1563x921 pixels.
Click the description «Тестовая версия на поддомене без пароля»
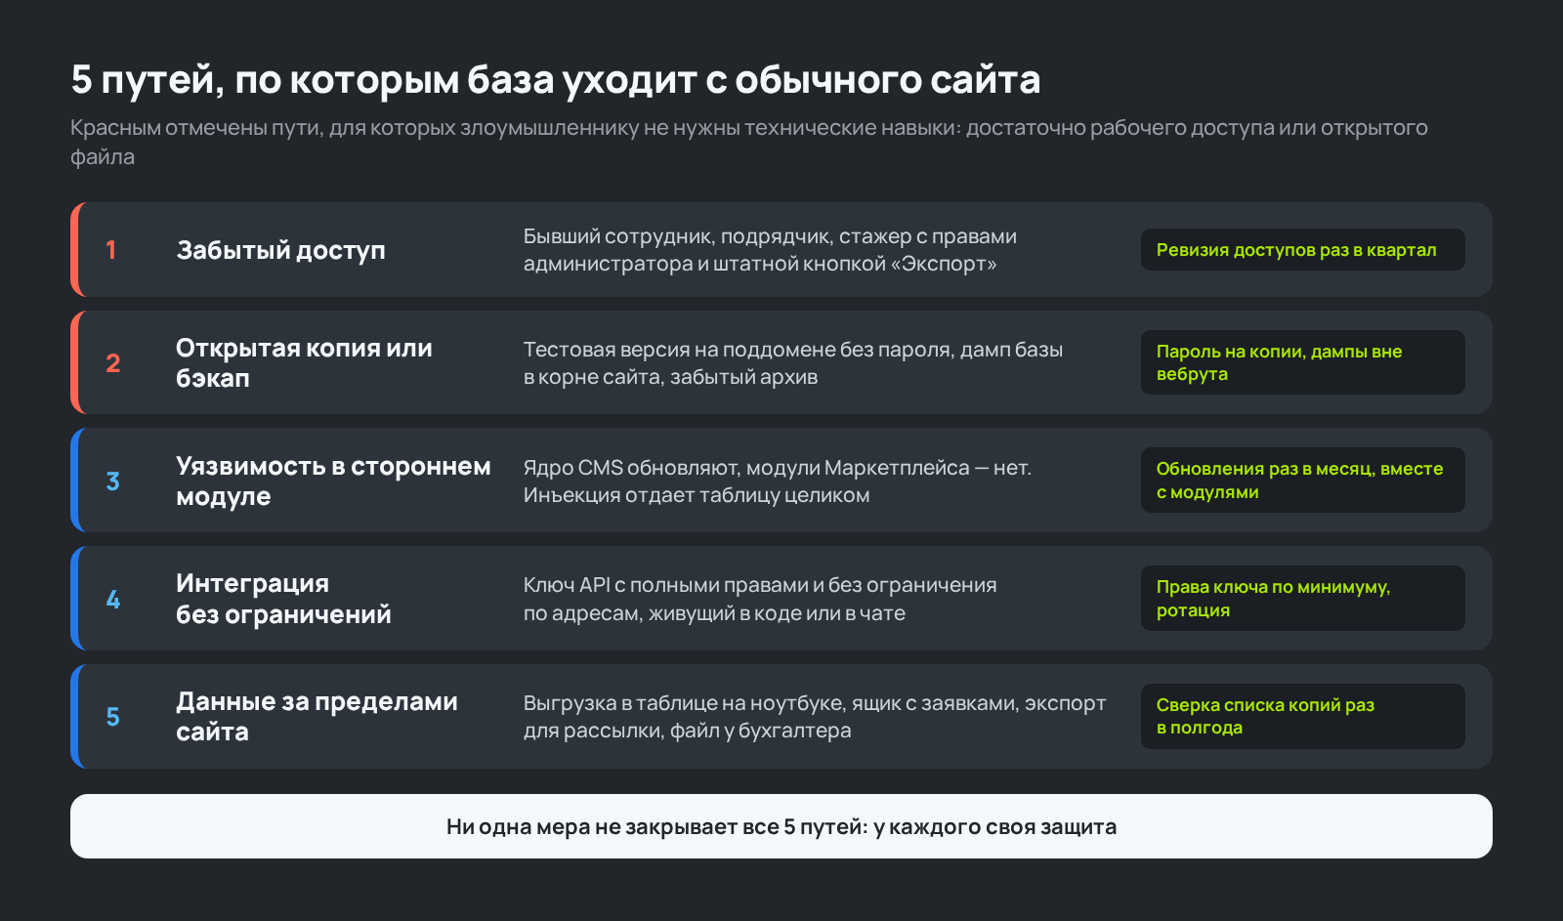click(x=792, y=363)
